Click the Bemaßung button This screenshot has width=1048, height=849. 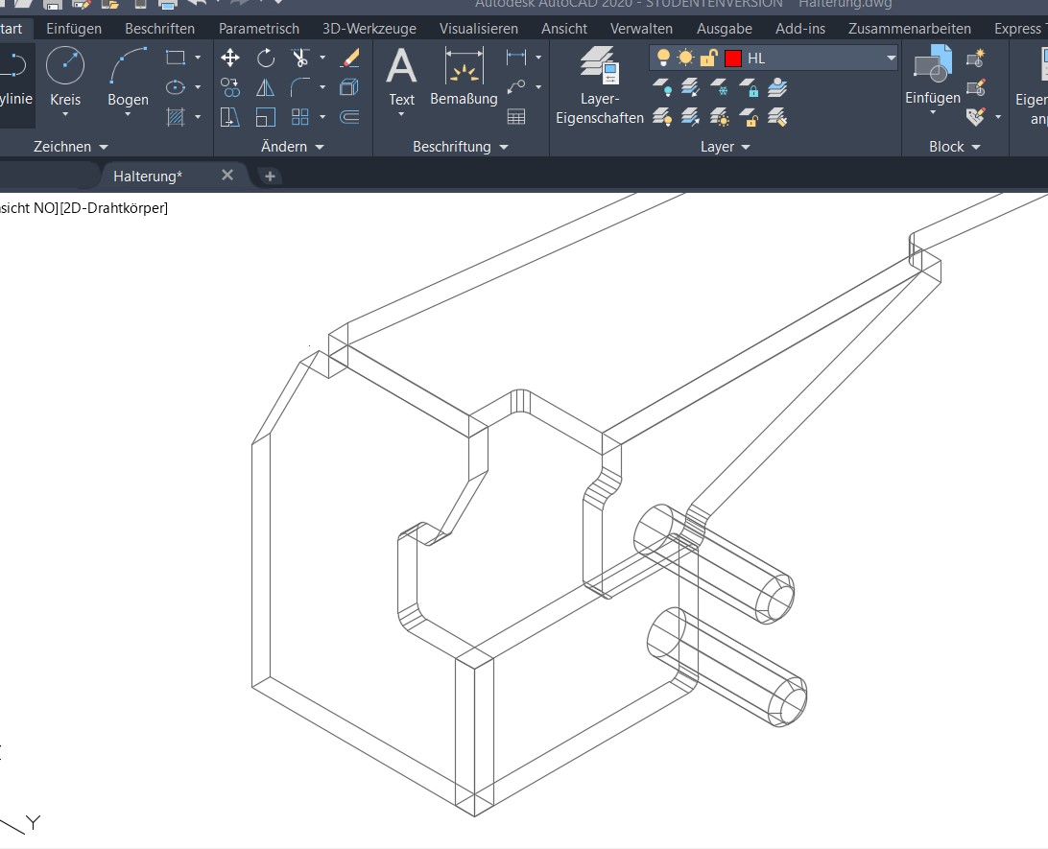click(464, 79)
